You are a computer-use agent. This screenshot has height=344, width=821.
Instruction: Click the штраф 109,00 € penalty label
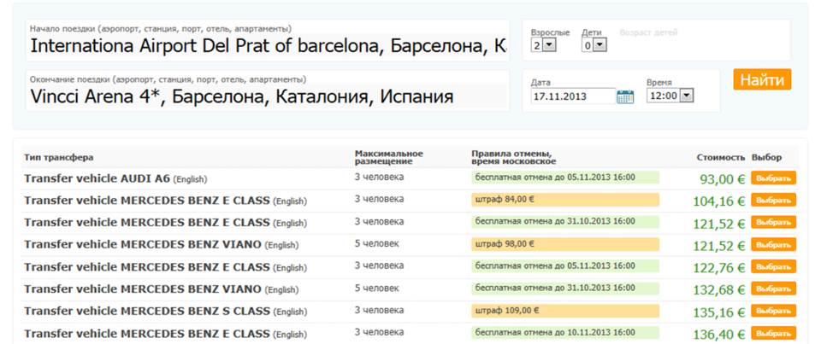[565, 310]
